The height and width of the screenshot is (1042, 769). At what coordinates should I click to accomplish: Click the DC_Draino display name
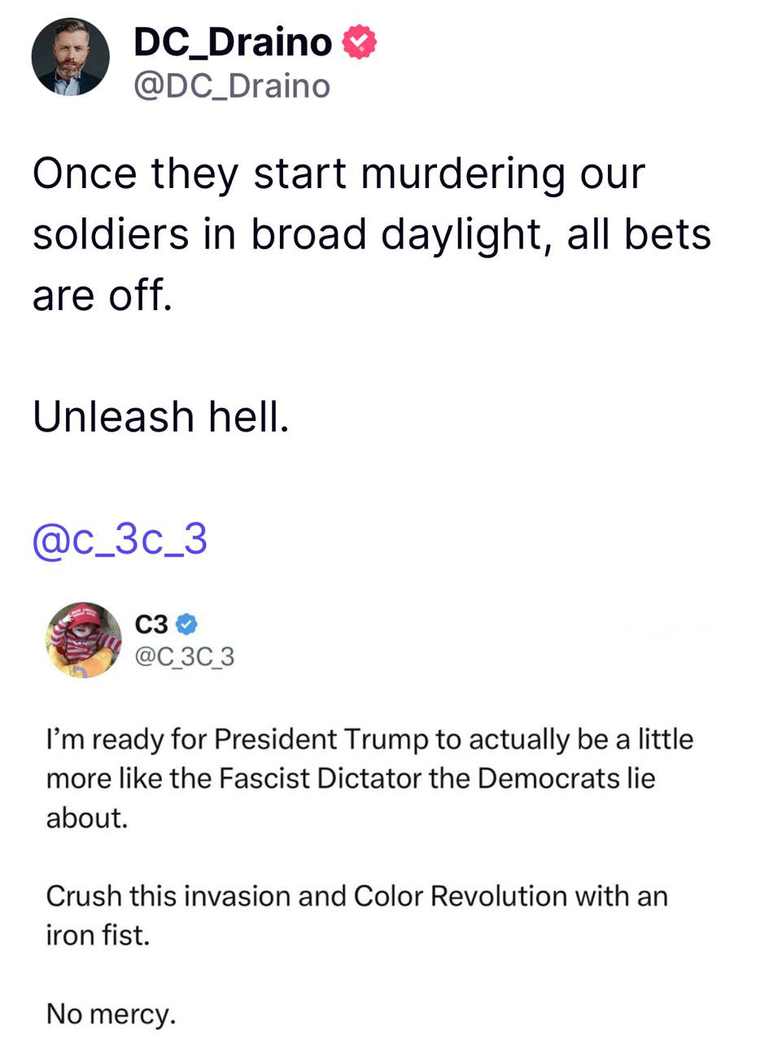point(233,42)
